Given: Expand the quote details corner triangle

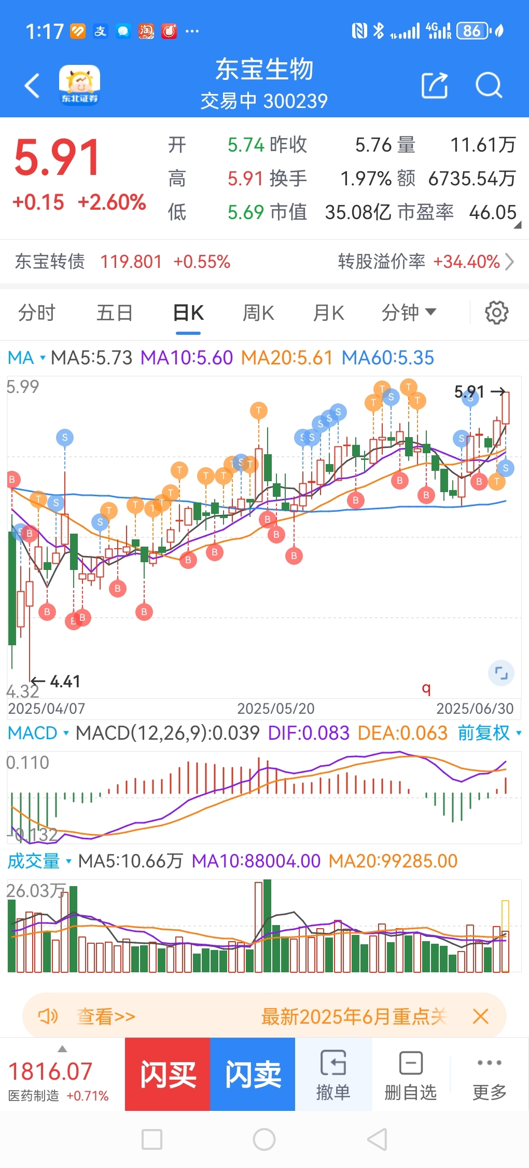Looking at the screenshot, I should click(x=517, y=225).
